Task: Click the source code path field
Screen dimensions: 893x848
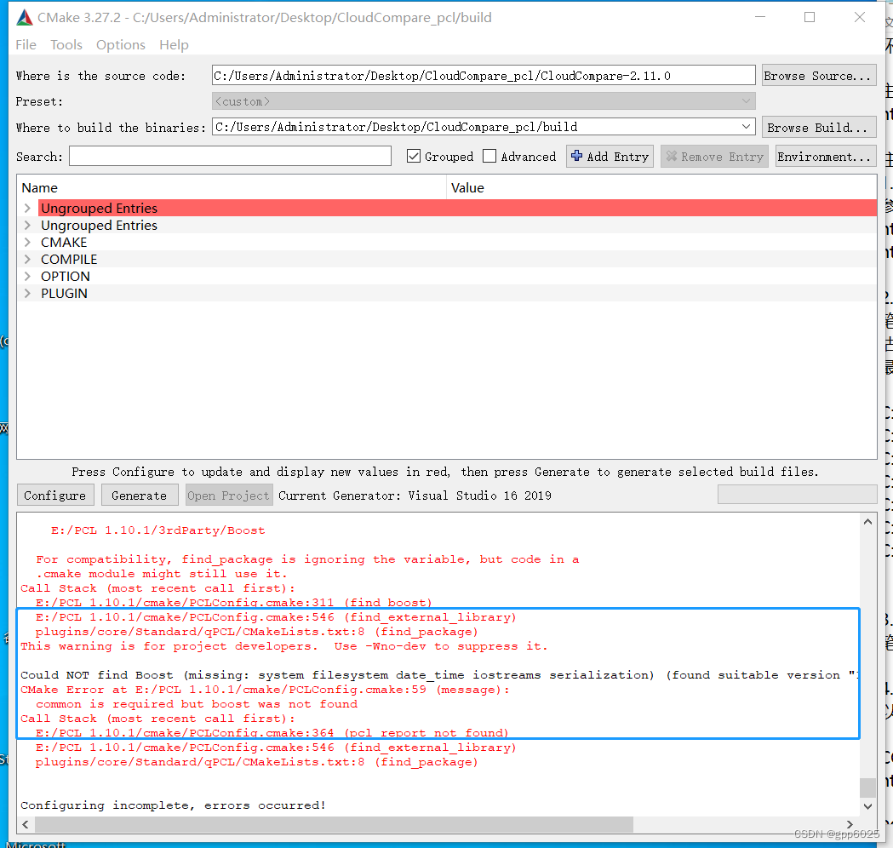Action: [x=484, y=75]
